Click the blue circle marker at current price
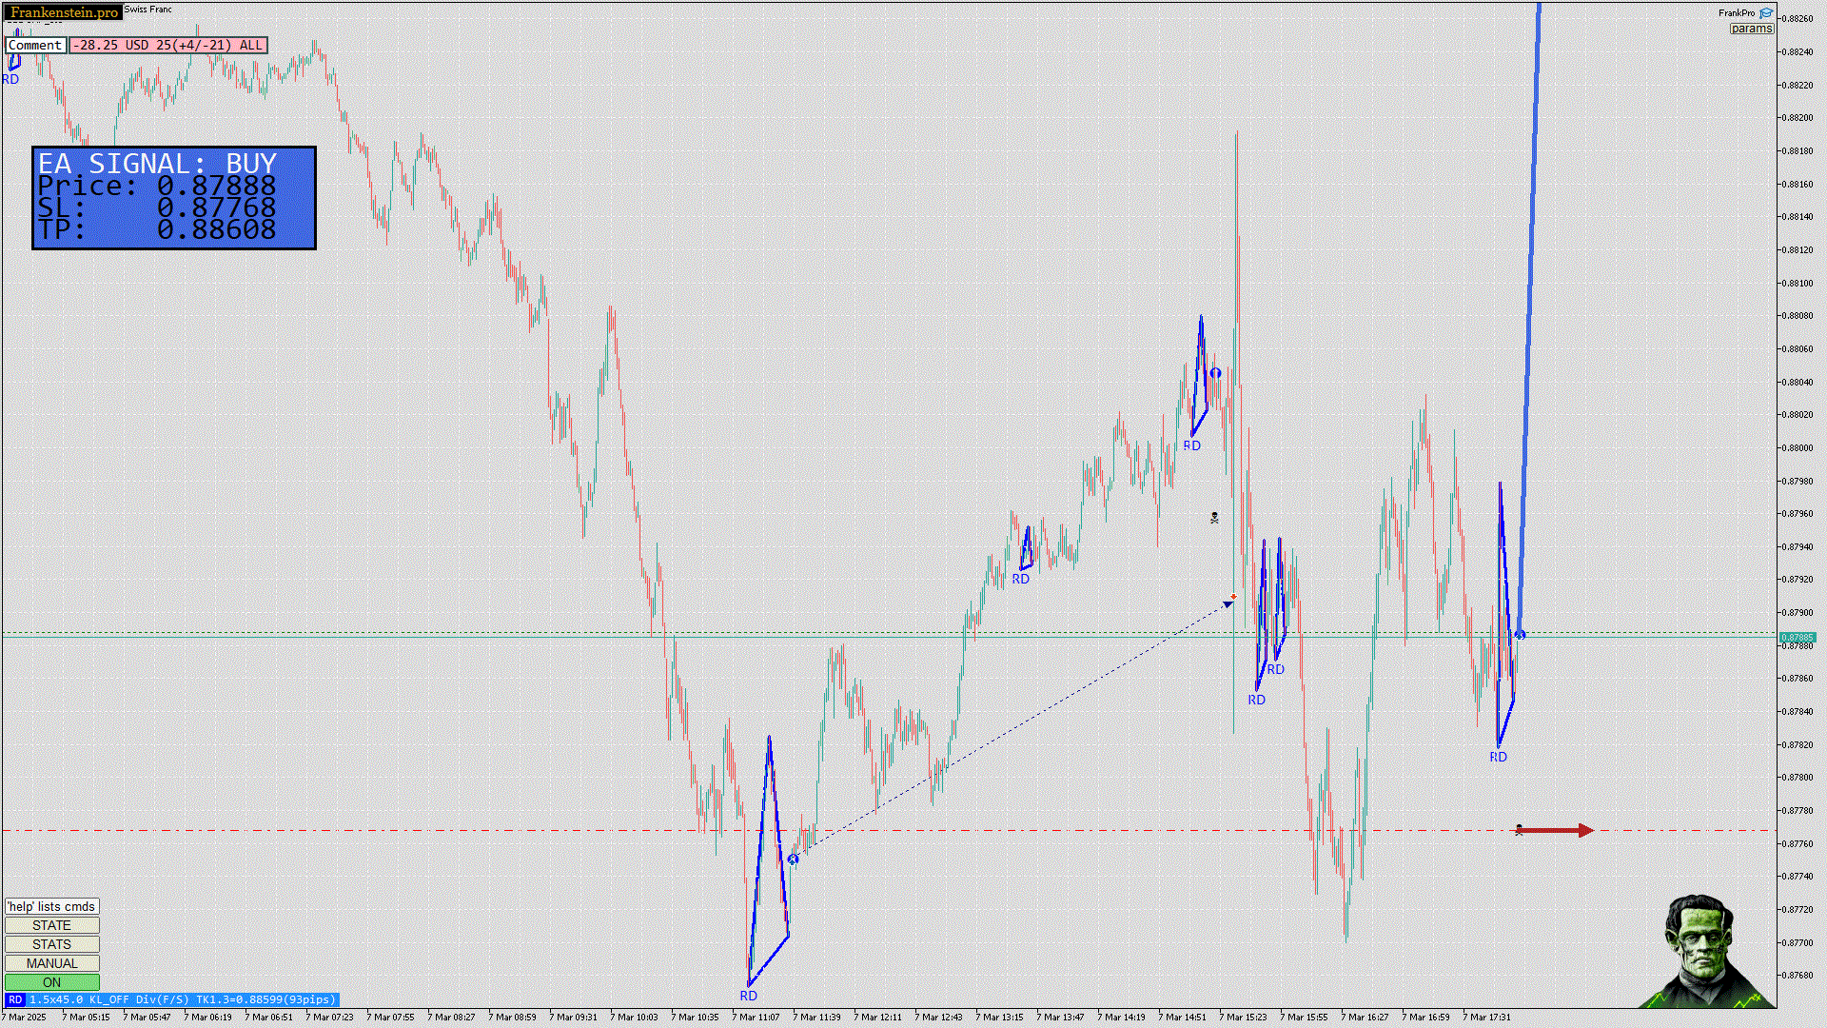This screenshot has width=1827, height=1028. 1520,634
